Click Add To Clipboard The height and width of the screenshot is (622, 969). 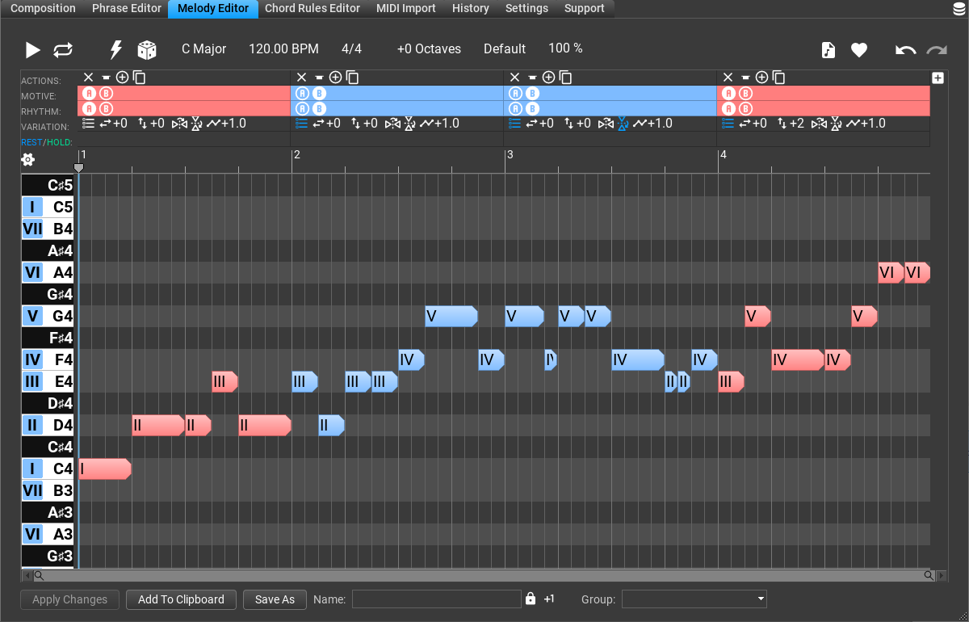click(181, 599)
